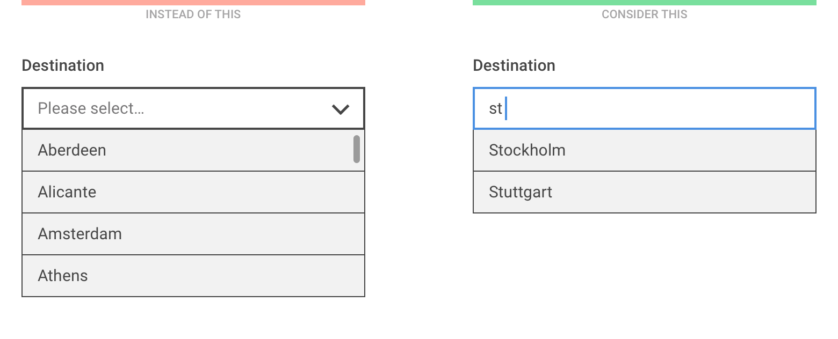Click the 'INSTEAD OF THIS' caption
The image size is (838, 339).
193,14
